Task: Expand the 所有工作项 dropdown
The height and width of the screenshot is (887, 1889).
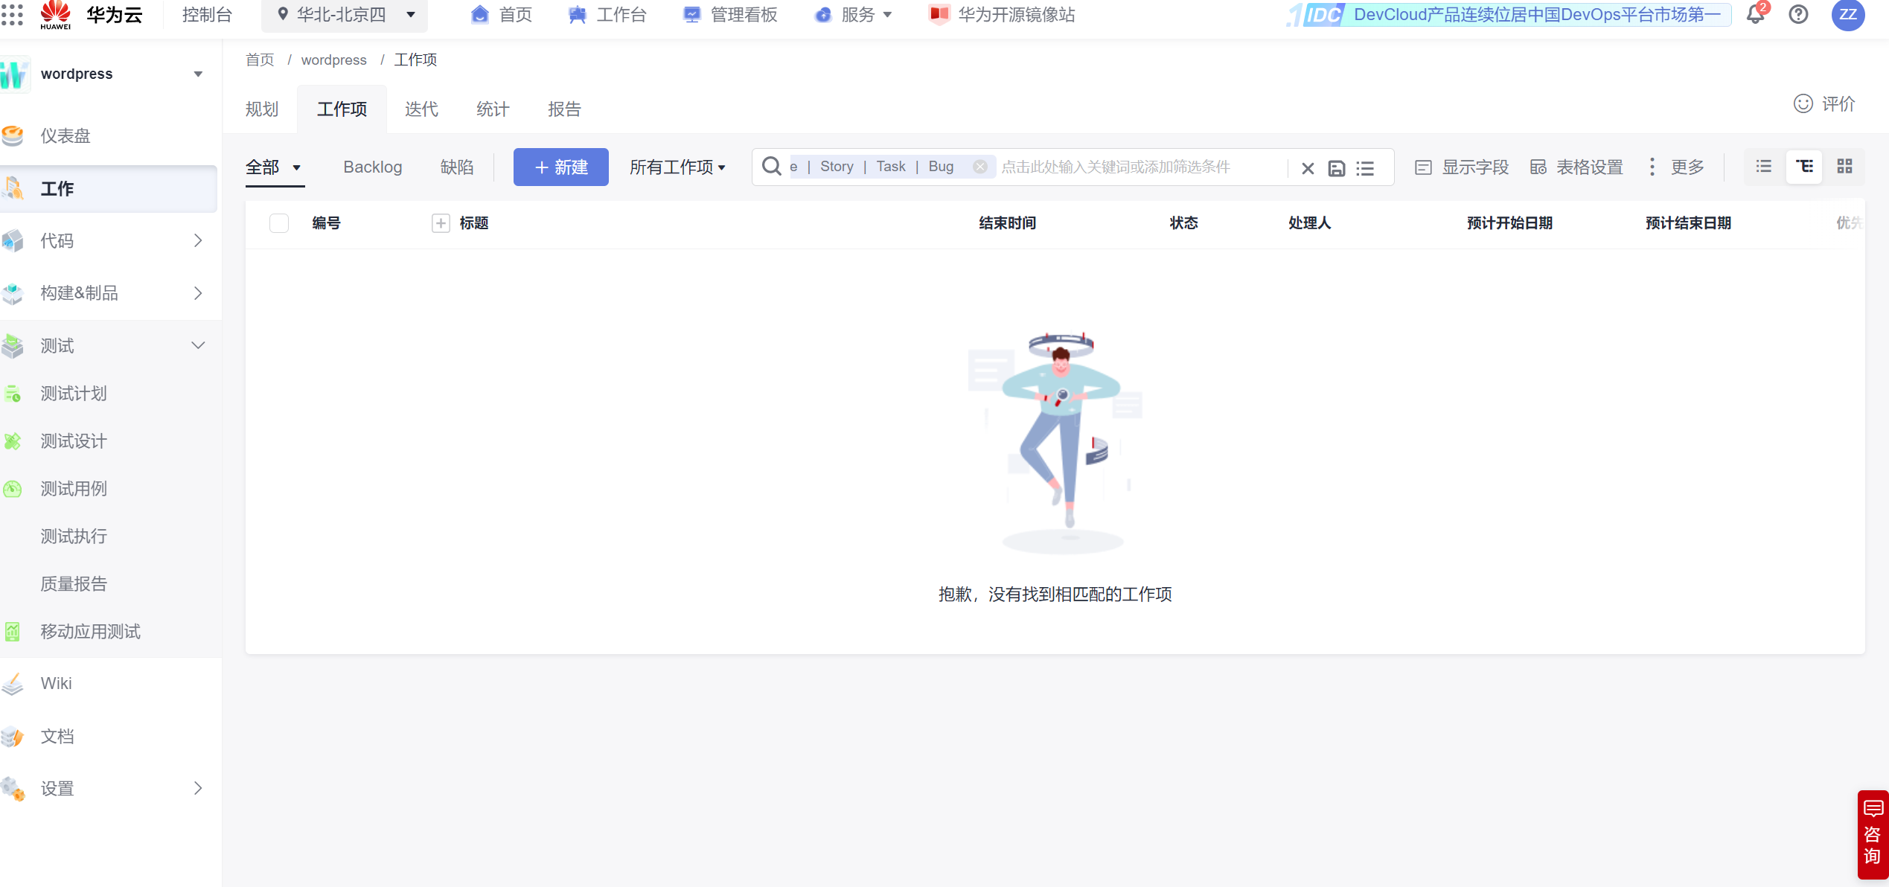Action: point(677,167)
